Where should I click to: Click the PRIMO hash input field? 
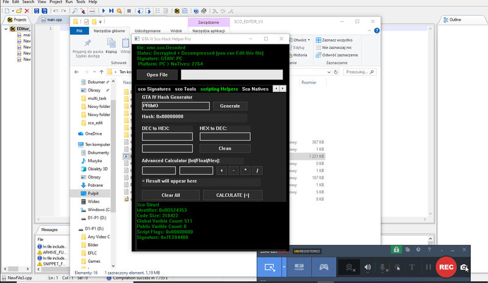(176, 106)
